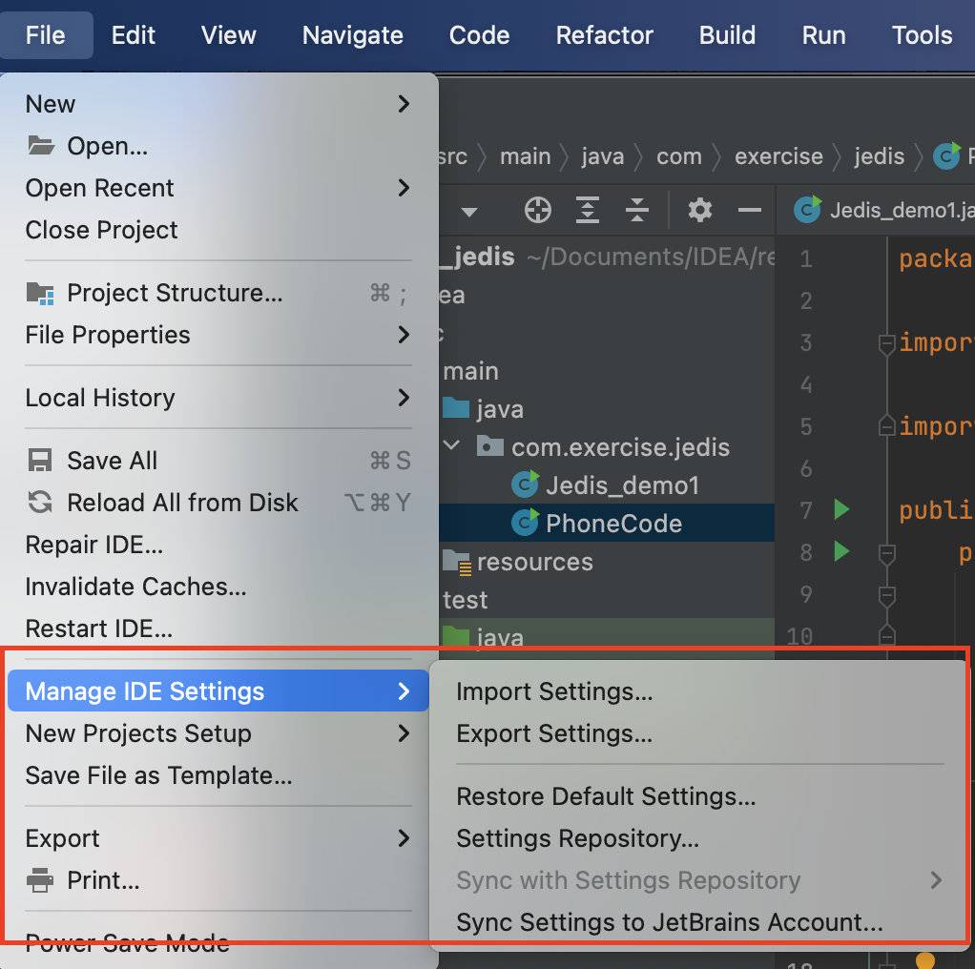
Task: Click the com breadcrumb in navigation bar
Action: click(679, 156)
